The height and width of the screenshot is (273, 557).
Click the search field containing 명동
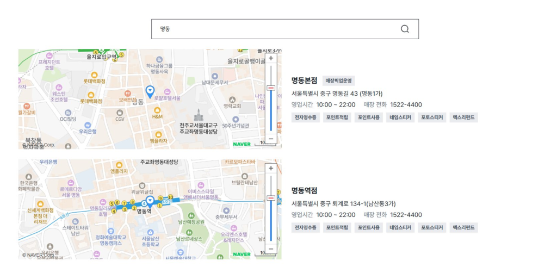tap(285, 29)
